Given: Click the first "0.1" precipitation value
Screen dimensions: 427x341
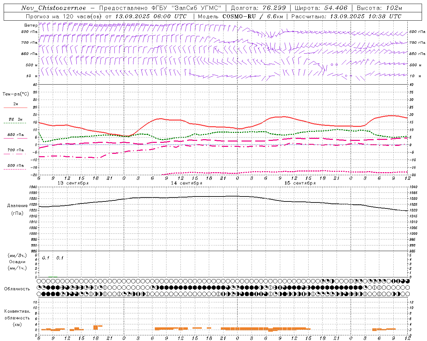Looking at the screenshot, I should coord(46,258).
